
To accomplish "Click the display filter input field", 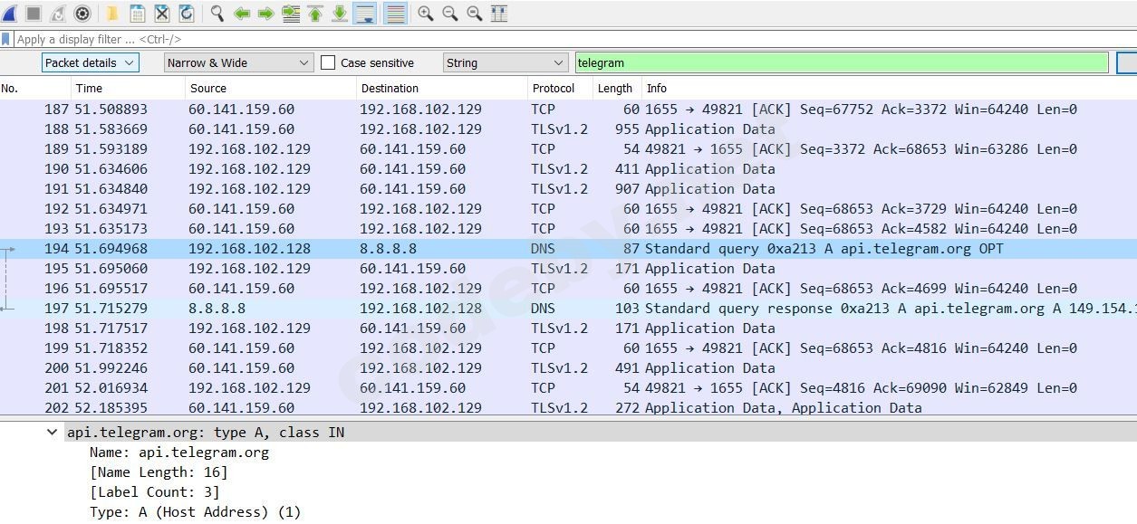I will coord(544,39).
